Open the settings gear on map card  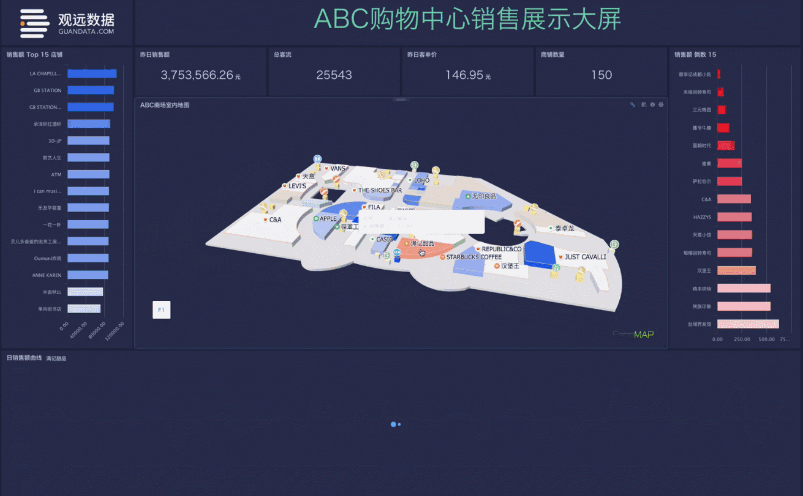click(x=661, y=105)
